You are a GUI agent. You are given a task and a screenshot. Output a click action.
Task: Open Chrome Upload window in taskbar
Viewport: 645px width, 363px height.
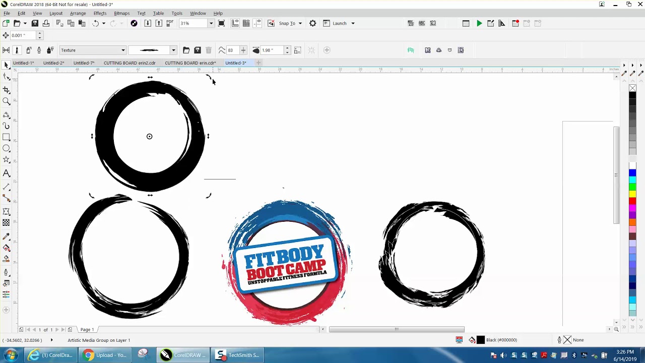click(x=106, y=355)
